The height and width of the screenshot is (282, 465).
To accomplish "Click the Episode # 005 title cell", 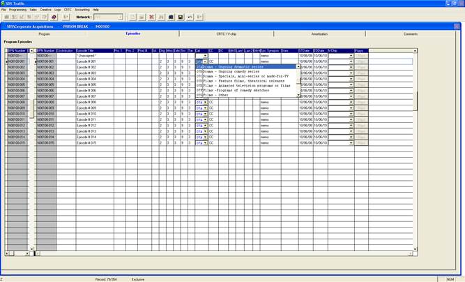I will click(94, 84).
